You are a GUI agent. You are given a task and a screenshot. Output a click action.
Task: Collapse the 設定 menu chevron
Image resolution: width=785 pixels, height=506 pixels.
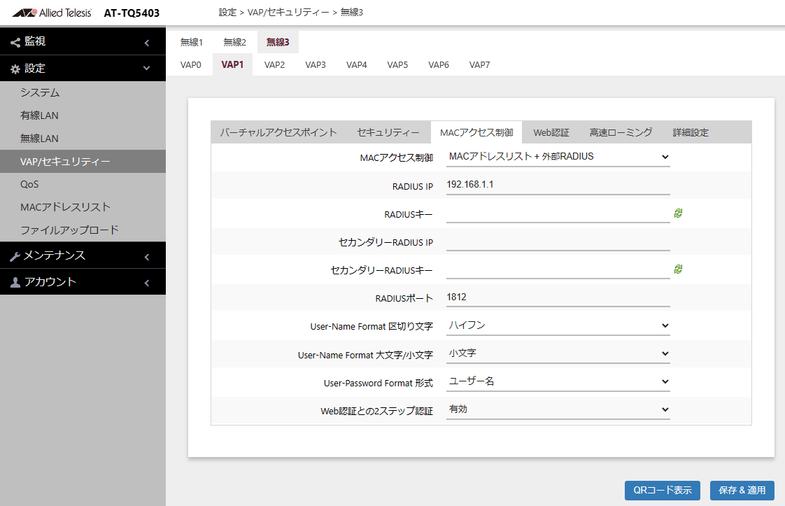coord(147,68)
